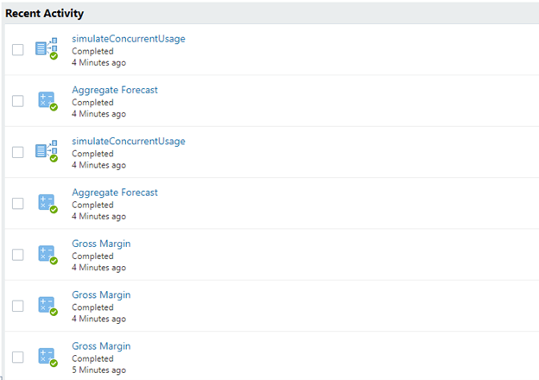Follow the second simulateConcurrentUsage link
539x380 pixels.
coord(128,142)
